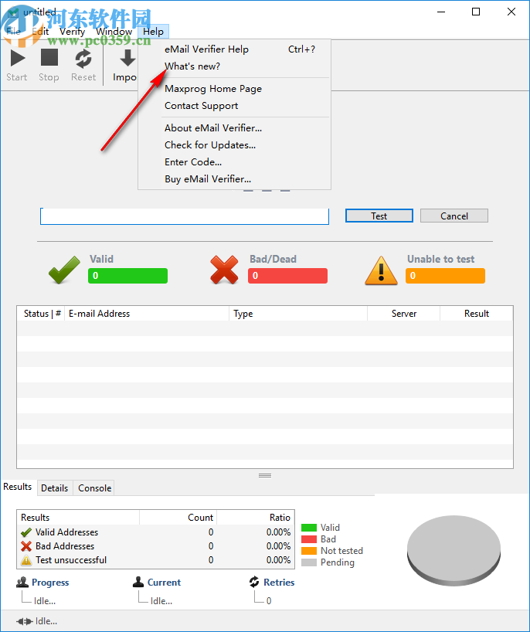Viewport: 530px width, 632px height.
Task: Select the Valid Addresses result row
Action: tap(155, 532)
